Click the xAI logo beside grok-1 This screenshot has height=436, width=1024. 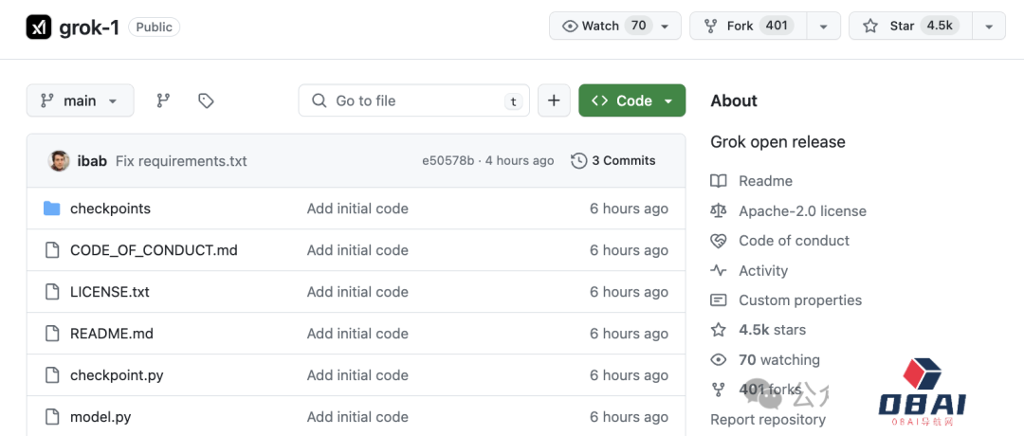point(38,27)
